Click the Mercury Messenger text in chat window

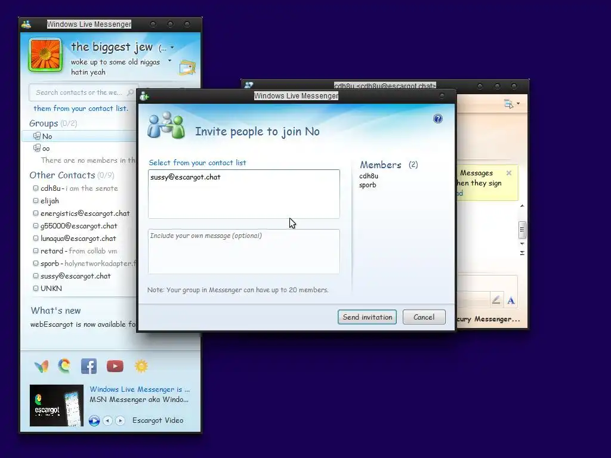pyautogui.click(x=488, y=320)
